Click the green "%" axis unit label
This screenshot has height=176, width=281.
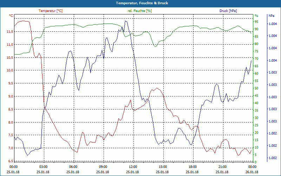256,16
